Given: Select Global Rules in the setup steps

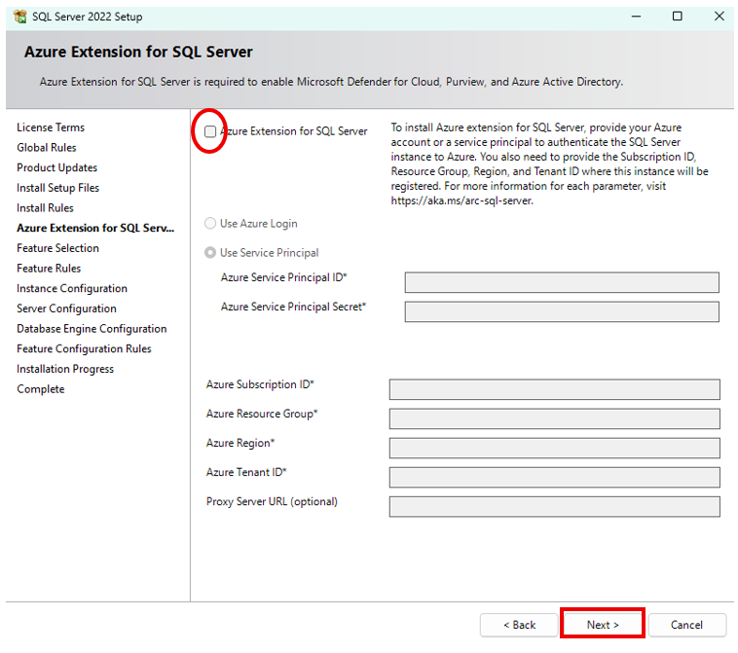Looking at the screenshot, I should tap(47, 148).
